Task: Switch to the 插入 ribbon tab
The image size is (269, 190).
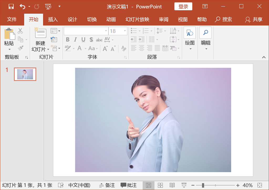Action: [x=53, y=19]
